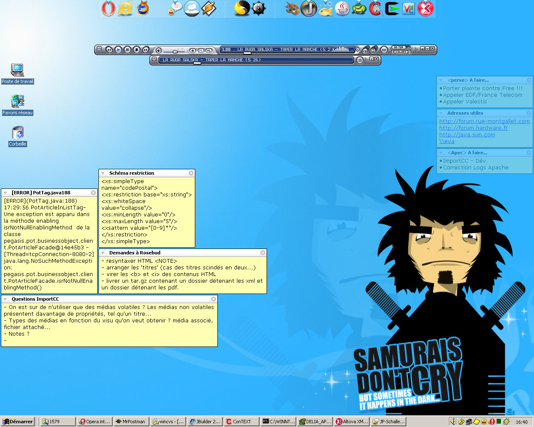Stop playback in Winamp
534x427 pixels.
[136, 50]
